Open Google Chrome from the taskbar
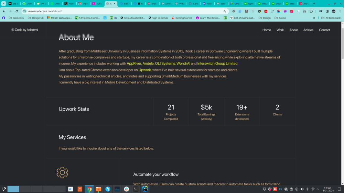 (89, 189)
